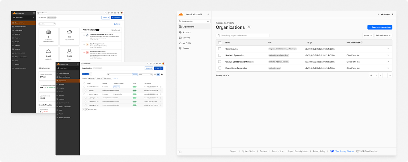Open Organizations in the right window sidebar

coord(194,27)
